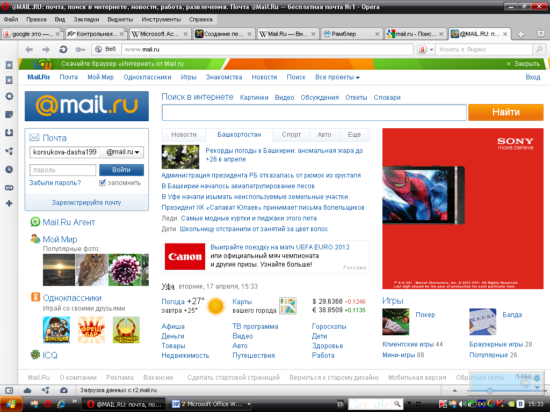Open the sunset popular photo thumbnail
550x412 pixels.
click(59, 270)
